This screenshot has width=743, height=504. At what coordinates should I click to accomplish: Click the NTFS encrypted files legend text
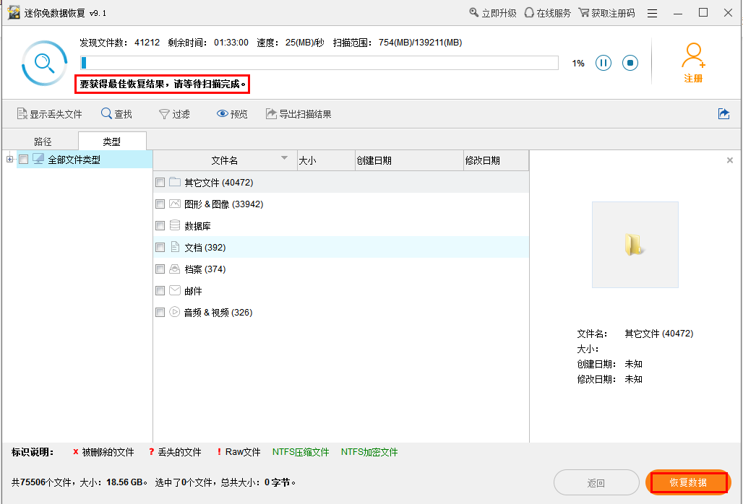(369, 452)
